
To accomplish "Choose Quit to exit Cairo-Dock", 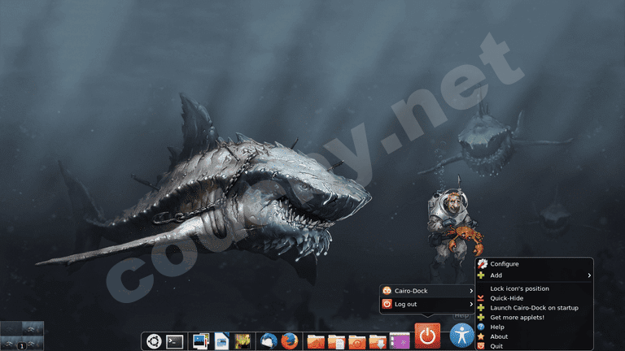I will coord(534,346).
